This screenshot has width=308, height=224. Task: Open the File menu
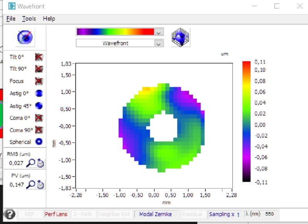(11, 18)
